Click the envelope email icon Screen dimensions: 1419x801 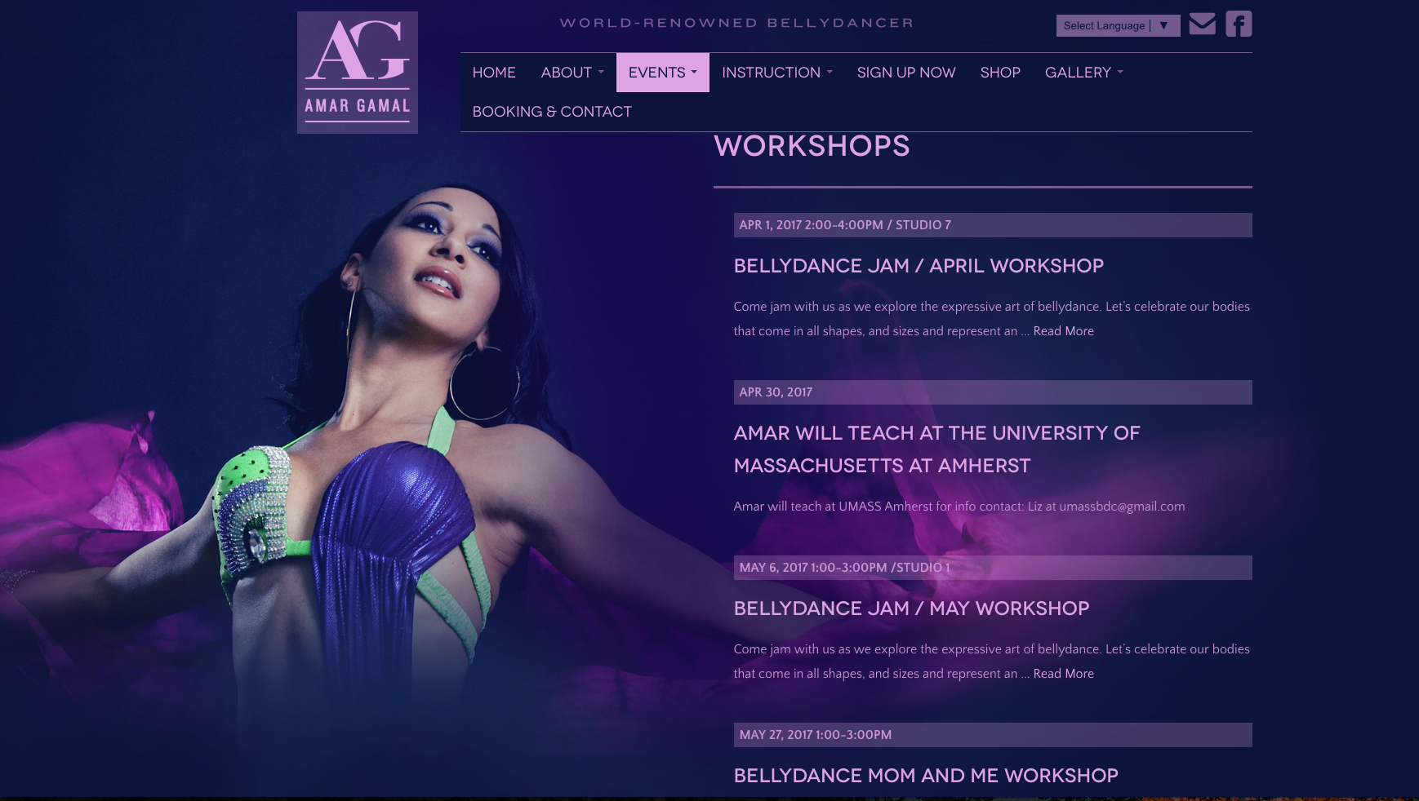(1202, 24)
